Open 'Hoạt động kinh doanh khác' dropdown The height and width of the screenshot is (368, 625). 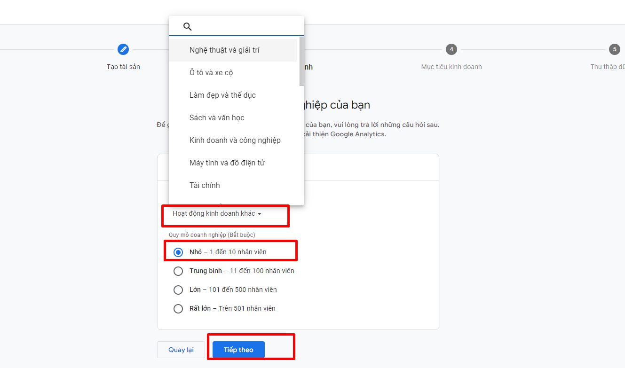pos(217,214)
